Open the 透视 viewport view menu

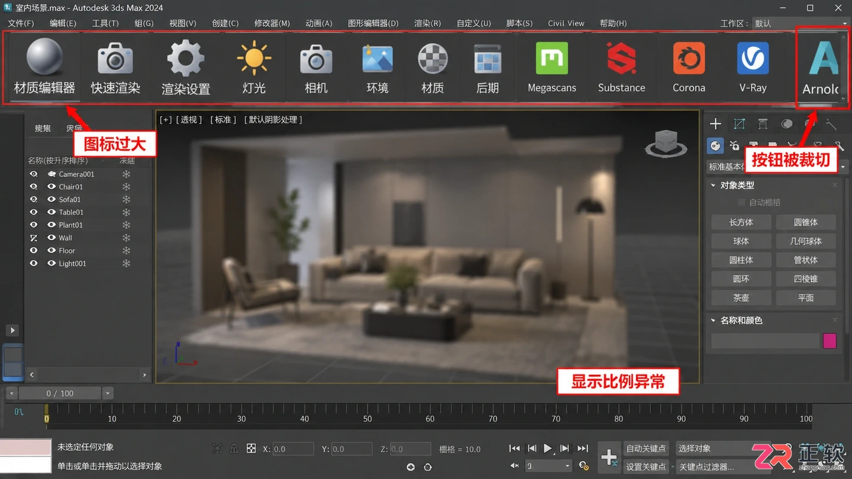189,119
